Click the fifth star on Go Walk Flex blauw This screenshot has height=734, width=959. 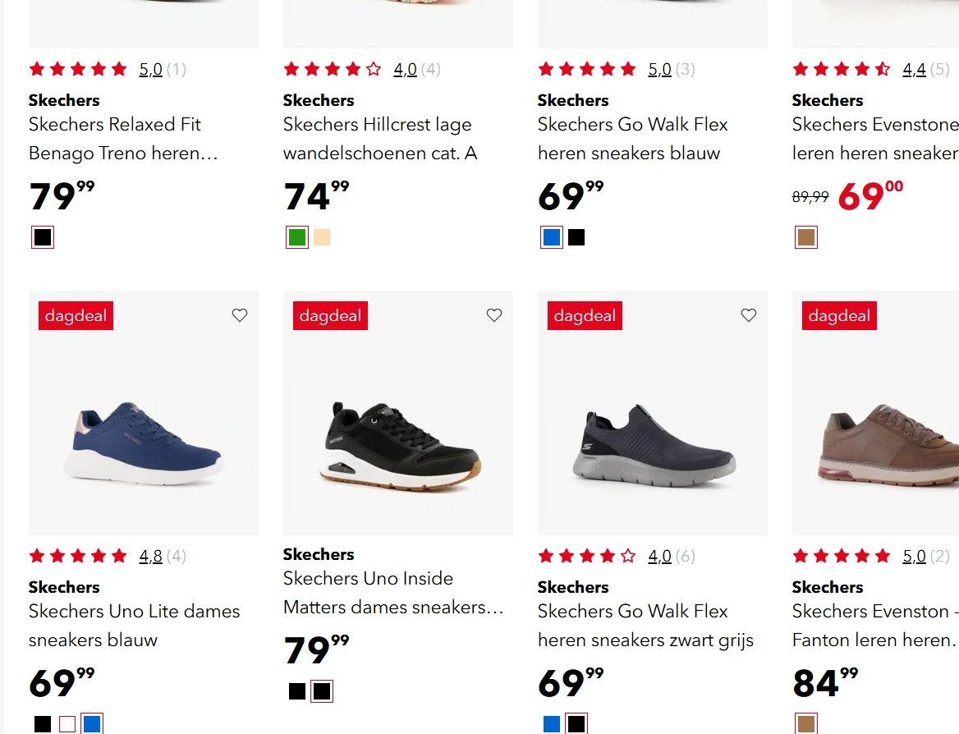coord(630,70)
